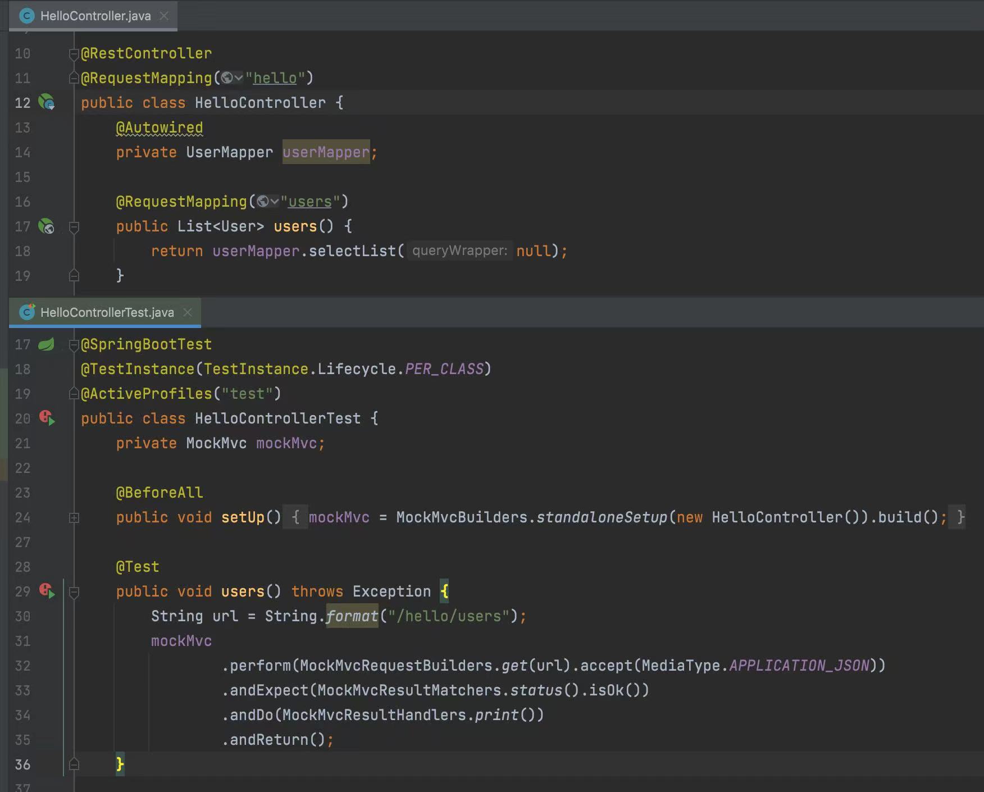Click .andReturn() call
984x792 pixels.
coord(274,740)
